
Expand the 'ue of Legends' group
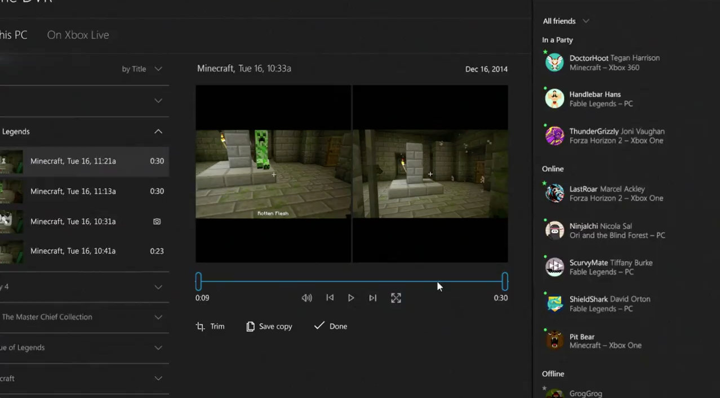[158, 348]
